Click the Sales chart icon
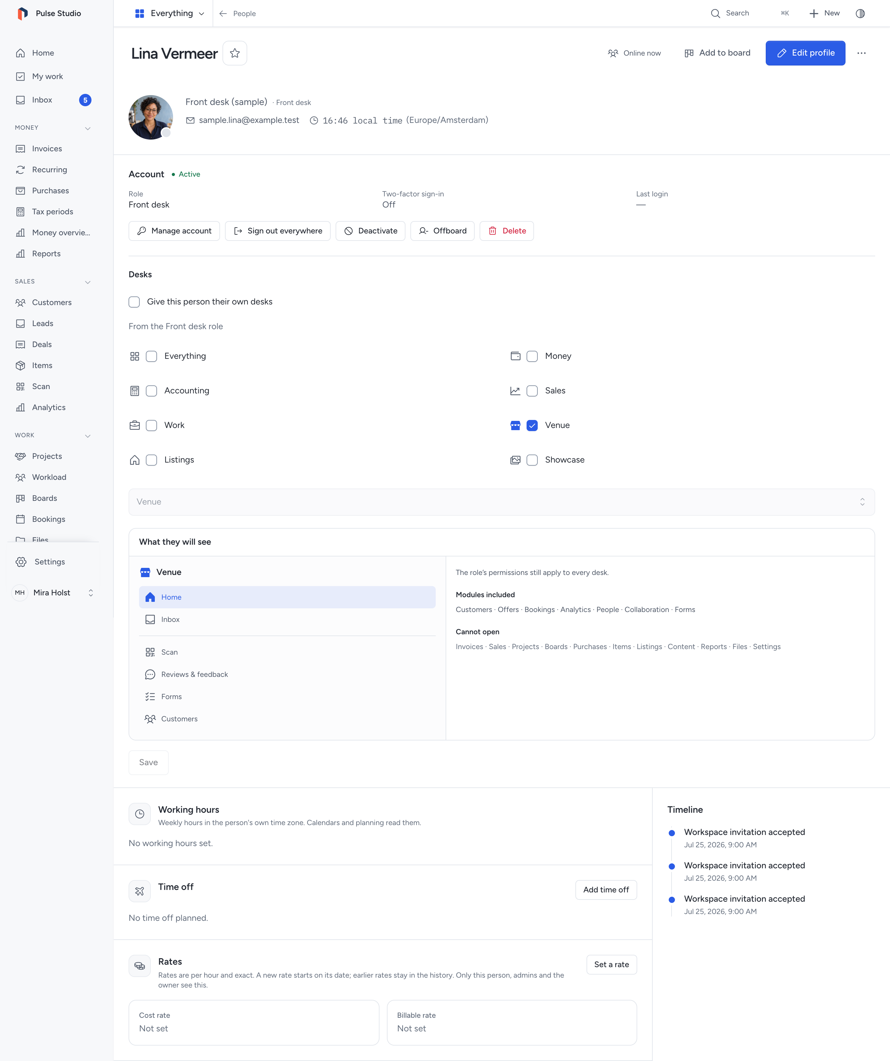890x1061 pixels. tap(515, 391)
